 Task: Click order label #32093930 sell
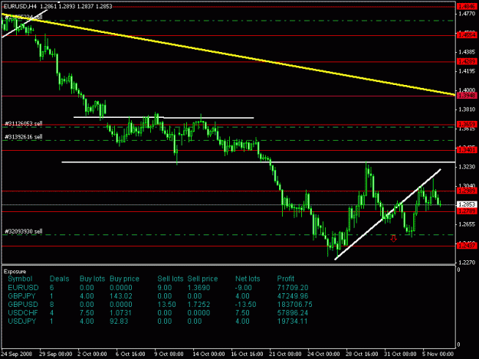pyautogui.click(x=24, y=231)
